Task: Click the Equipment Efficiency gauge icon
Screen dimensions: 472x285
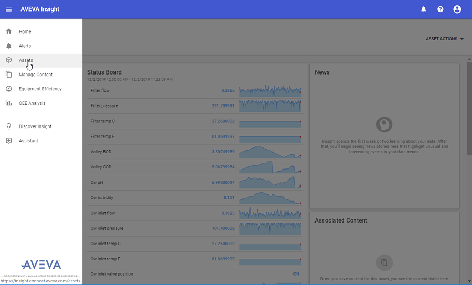Action: coord(9,89)
